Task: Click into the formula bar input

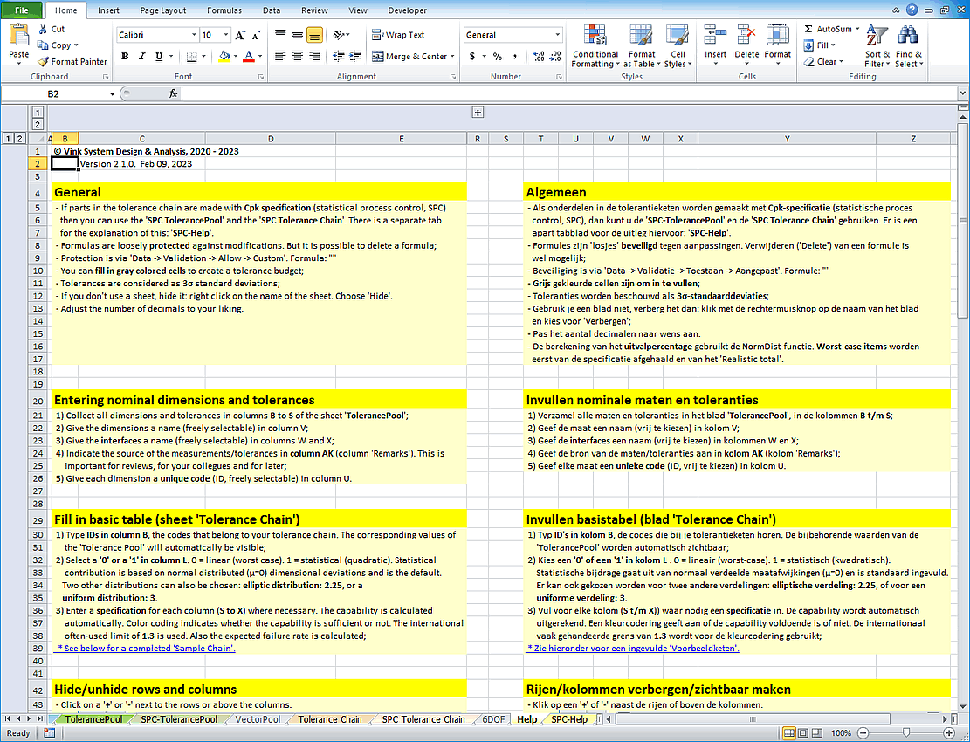Action: 569,93
